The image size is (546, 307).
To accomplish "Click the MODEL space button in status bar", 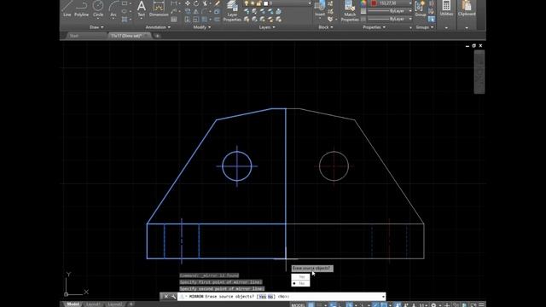I will point(298,305).
